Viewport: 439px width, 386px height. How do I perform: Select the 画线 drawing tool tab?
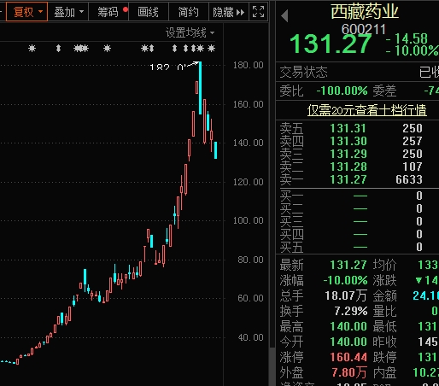click(149, 12)
